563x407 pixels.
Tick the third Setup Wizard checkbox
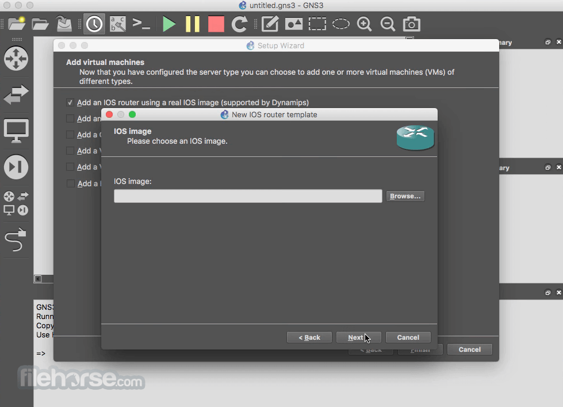point(70,135)
